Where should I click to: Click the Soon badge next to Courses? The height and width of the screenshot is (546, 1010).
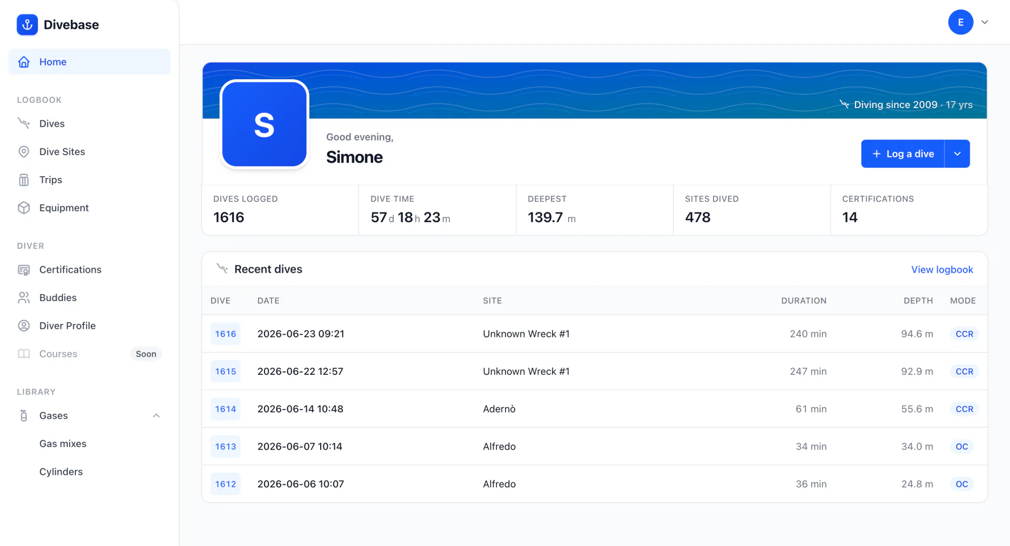(x=146, y=354)
